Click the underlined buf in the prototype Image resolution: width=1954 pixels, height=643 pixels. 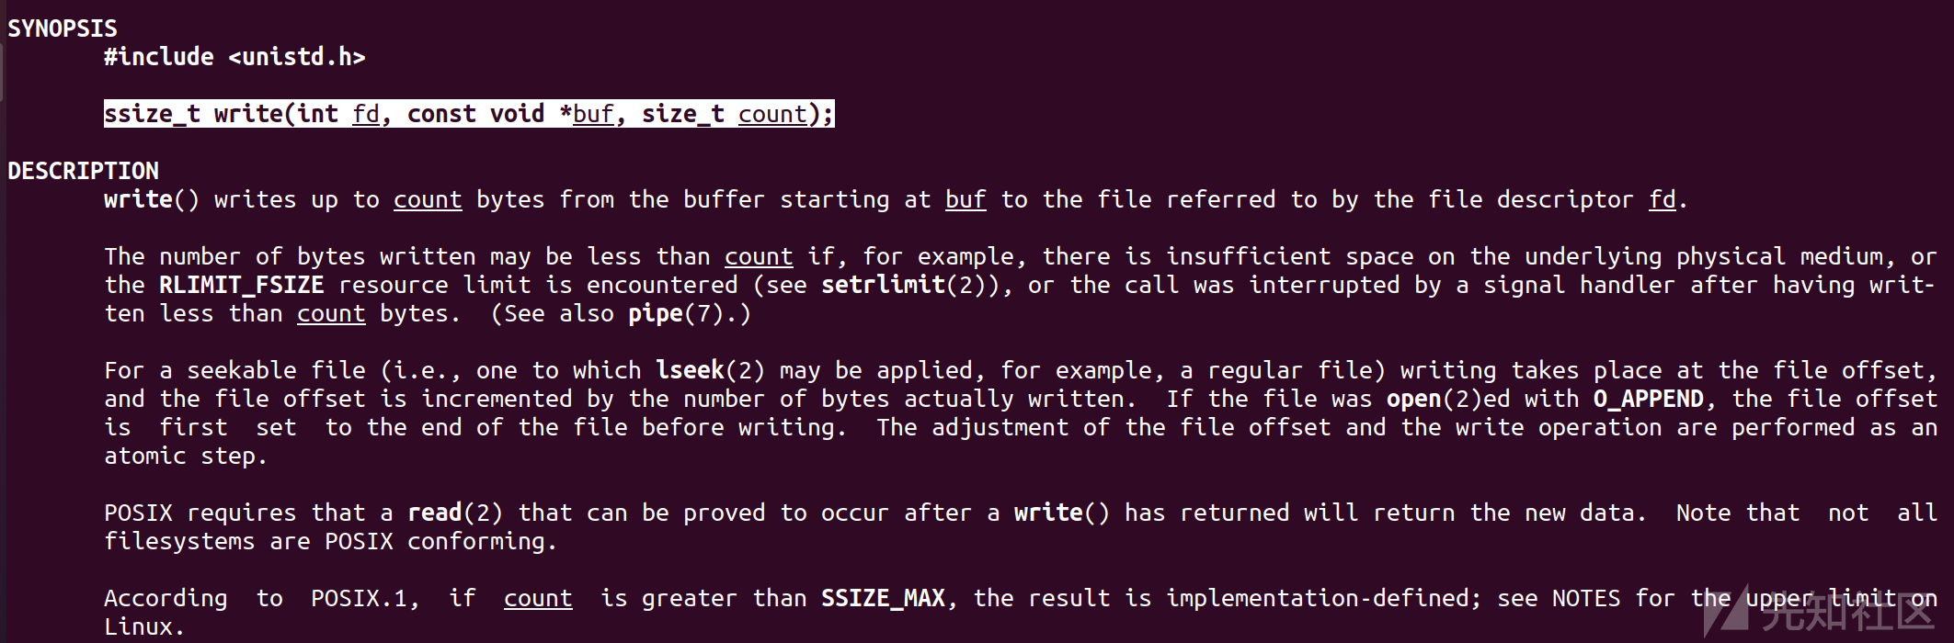(x=593, y=114)
